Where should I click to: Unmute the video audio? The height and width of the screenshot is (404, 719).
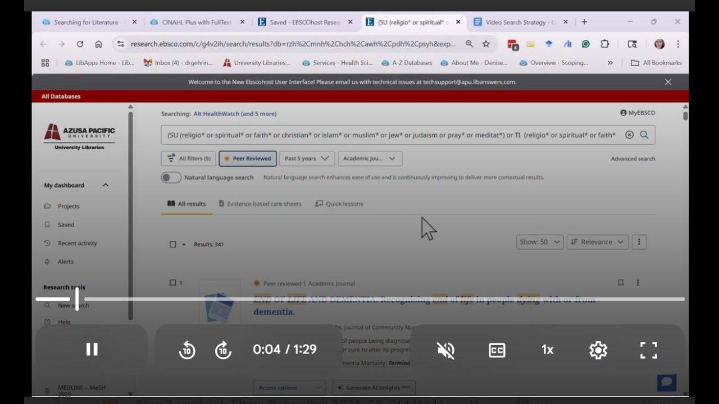446,350
